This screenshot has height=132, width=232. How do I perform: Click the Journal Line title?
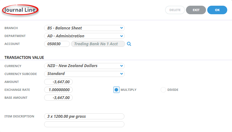[x=20, y=10]
